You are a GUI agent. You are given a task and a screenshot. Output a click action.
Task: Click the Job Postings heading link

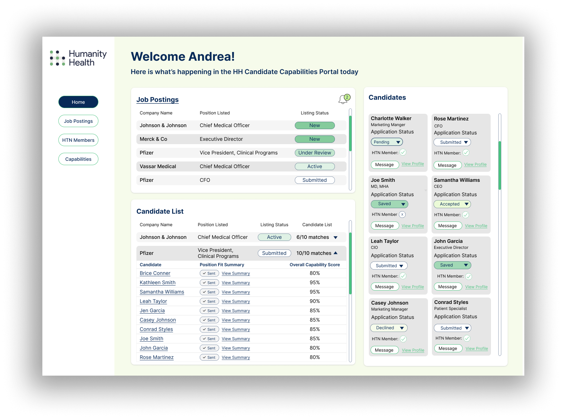coord(157,100)
